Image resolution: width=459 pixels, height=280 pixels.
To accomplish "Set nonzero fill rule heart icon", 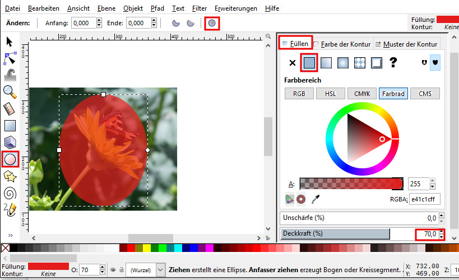I will (435, 62).
